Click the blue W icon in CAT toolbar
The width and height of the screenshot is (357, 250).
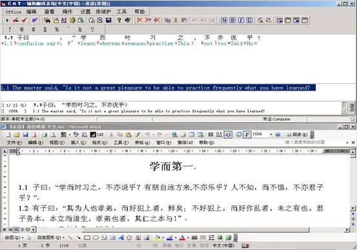click(x=34, y=20)
